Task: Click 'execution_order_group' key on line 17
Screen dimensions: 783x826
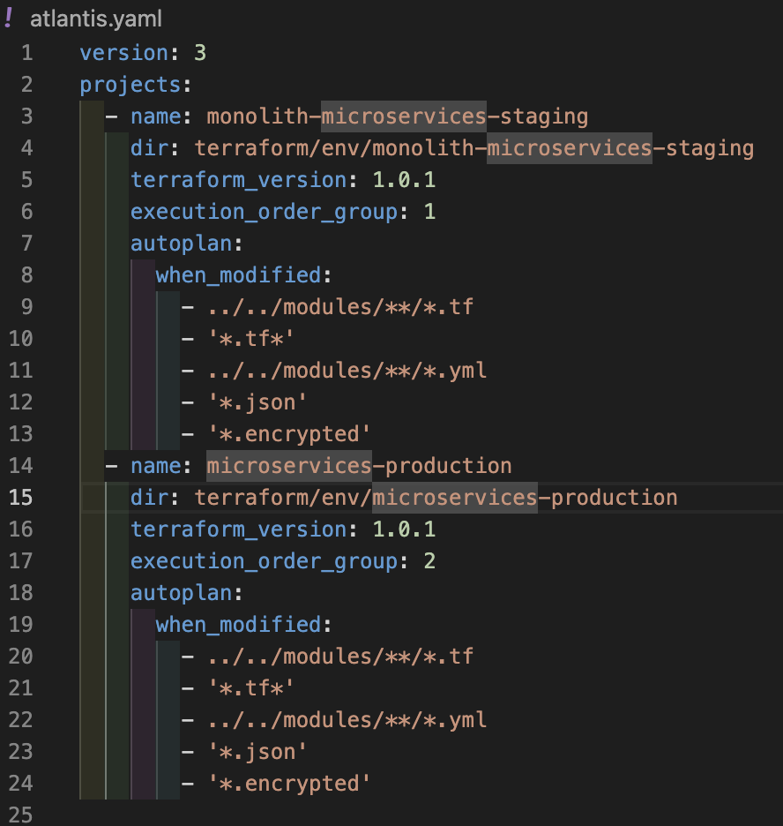Action: (265, 561)
